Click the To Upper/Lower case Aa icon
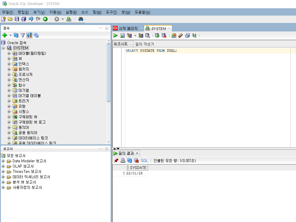Image resolution: width=296 pixels, height=222 pixels. (x=194, y=36)
